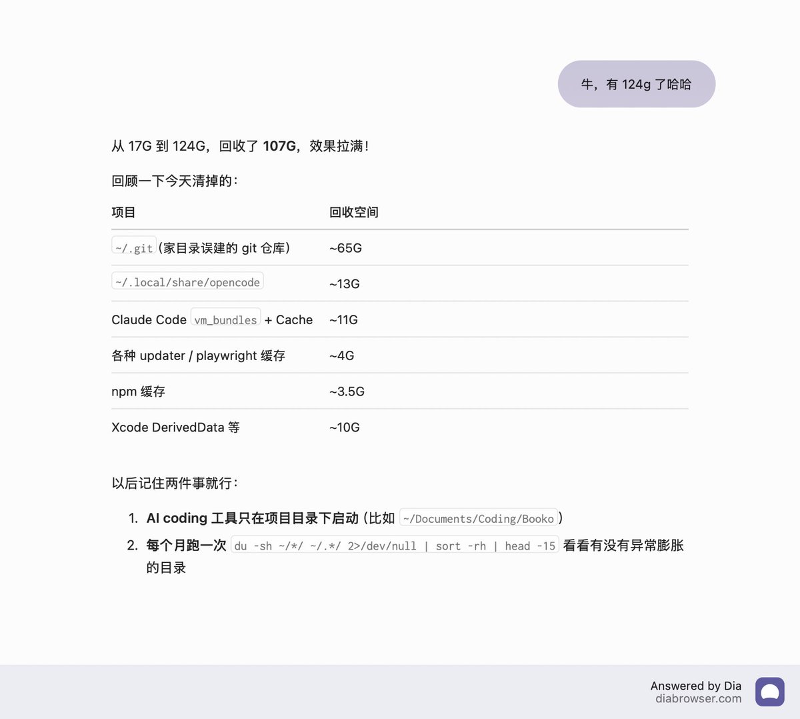Click the Dia chat bubble logo icon
This screenshot has height=719, width=800.
[770, 692]
